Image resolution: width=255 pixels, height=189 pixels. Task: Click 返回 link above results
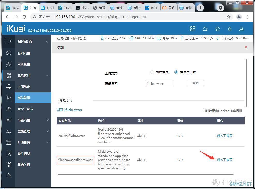[x=60, y=110]
